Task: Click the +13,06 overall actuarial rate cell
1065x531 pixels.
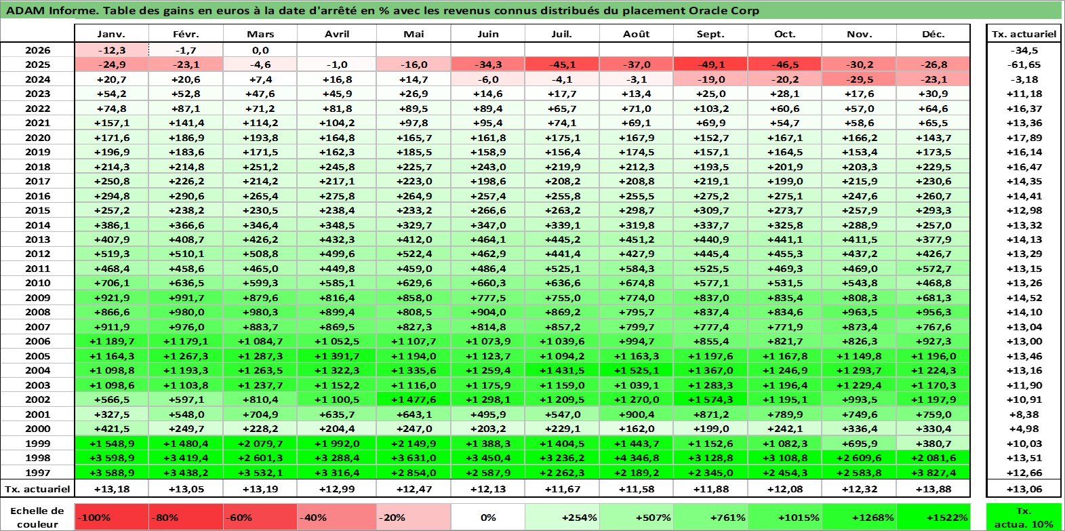Action: click(x=1024, y=489)
